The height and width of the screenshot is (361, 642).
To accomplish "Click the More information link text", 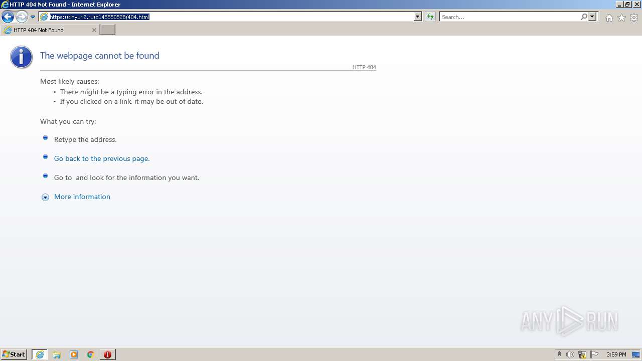I will [x=82, y=197].
